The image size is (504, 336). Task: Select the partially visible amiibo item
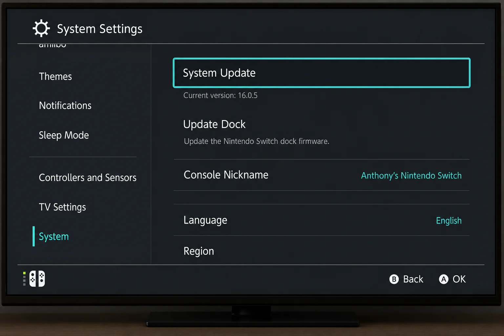click(x=52, y=46)
